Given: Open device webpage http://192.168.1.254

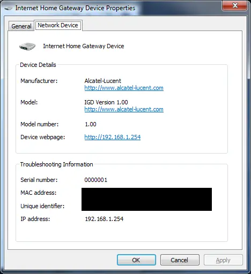Looking at the screenshot, I should 113,137.
